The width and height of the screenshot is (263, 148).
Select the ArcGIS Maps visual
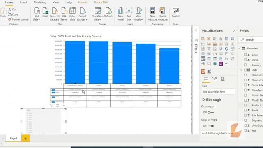click(x=215, y=64)
